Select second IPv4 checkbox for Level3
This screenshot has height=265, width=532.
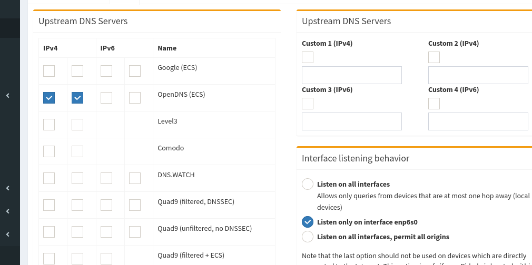(77, 125)
